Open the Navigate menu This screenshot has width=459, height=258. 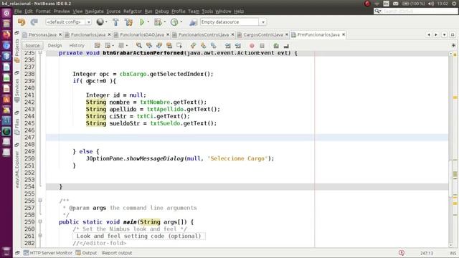point(94,11)
